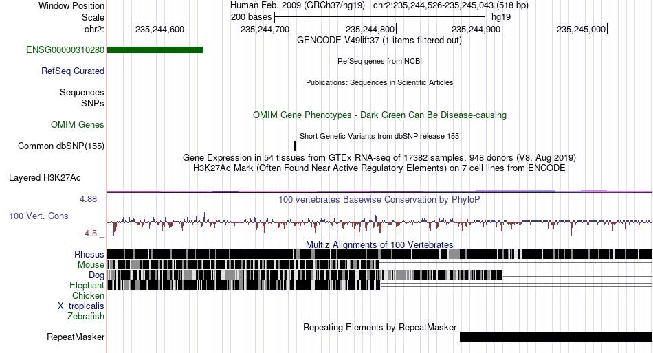Open the RefSeq Curated track label
653x353 pixels.
coord(73,71)
